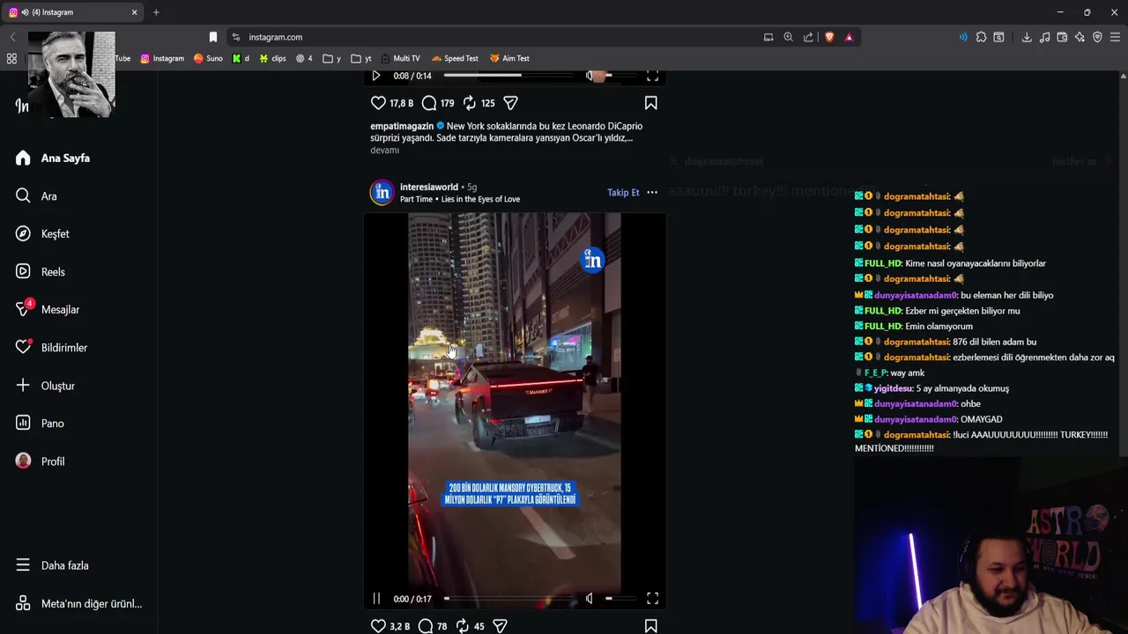Open the clips bookmark
The height and width of the screenshot is (634, 1128).
point(272,59)
